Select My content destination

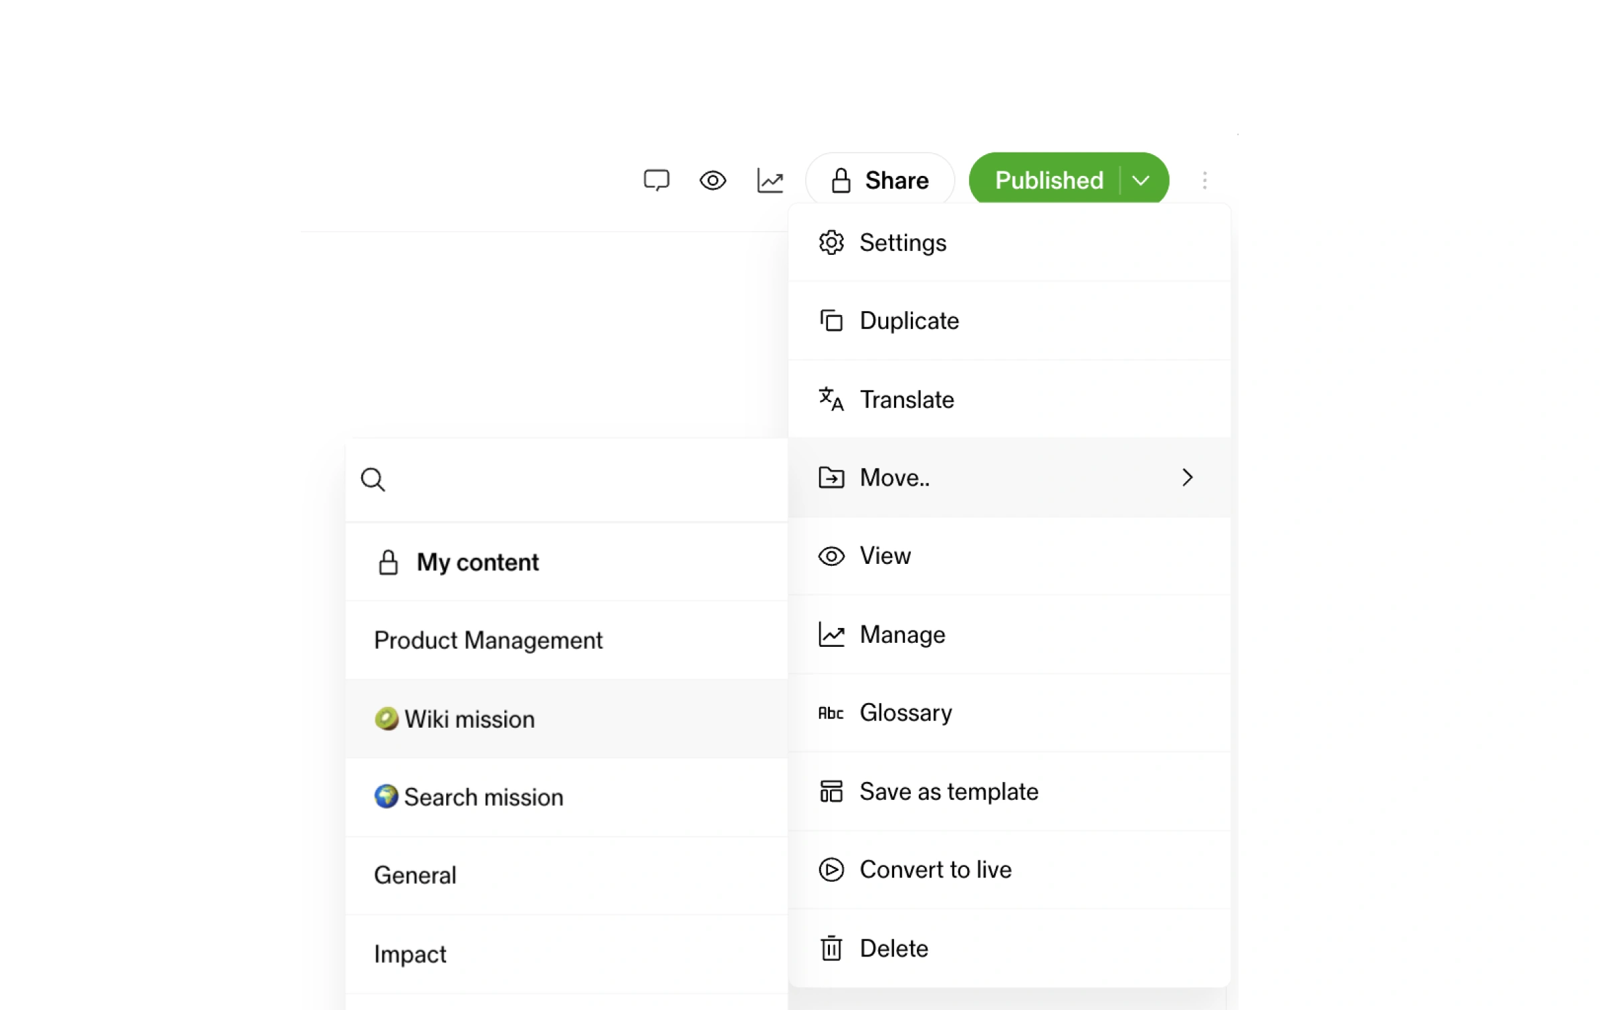477,562
